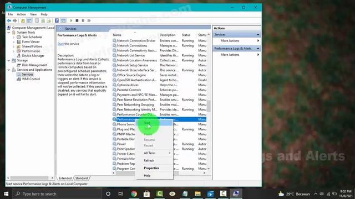The height and width of the screenshot is (199, 355).
Task: Open File Explorer from the taskbar
Action: [x=197, y=194]
